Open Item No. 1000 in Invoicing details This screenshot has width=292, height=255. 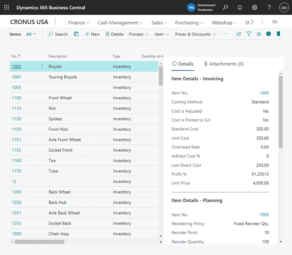point(264,93)
